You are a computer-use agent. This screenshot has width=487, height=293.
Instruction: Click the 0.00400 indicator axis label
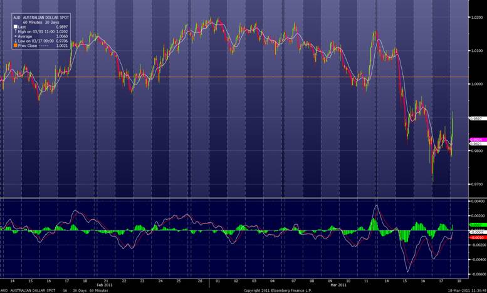coord(478,201)
